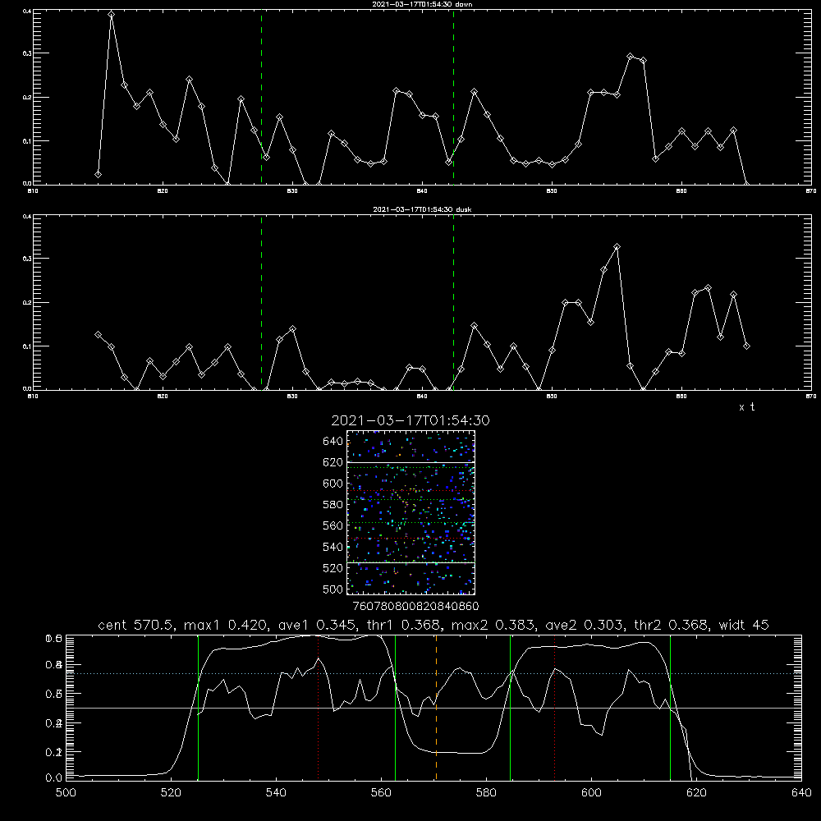
Task: Click the green vertical line near 615
Action: pos(670,707)
